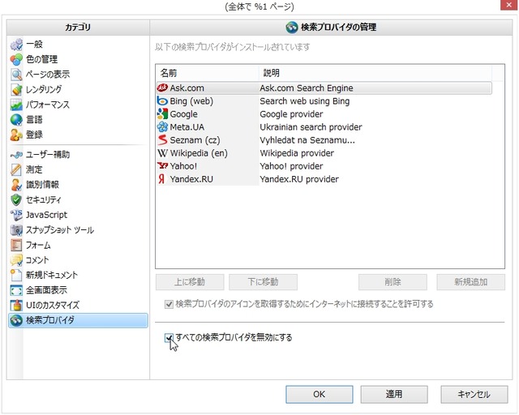
Task: Open the スナップショット ツール camera icon
Action: click(16, 230)
